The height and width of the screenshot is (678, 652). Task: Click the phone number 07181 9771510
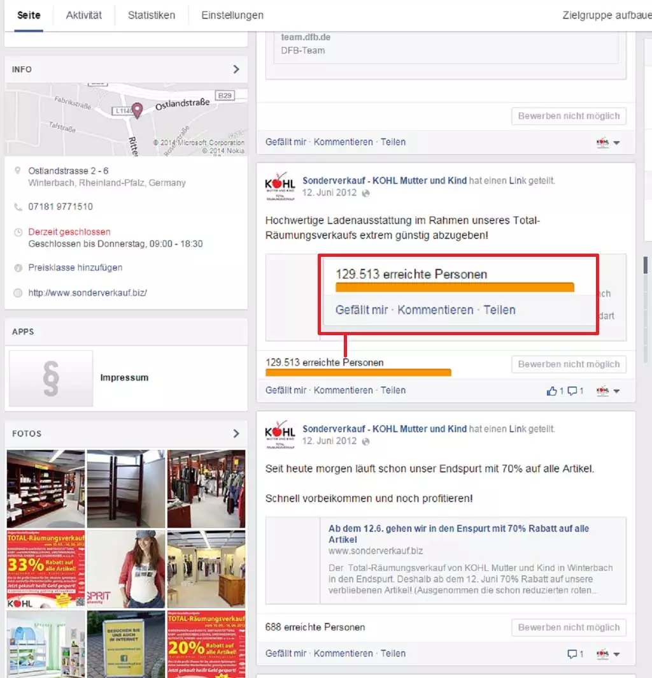60,206
